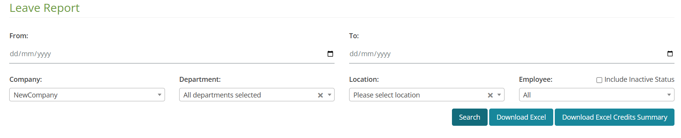The width and height of the screenshot is (681, 138).
Task: Click Download Excel Credits Summary button
Action: [x=615, y=117]
